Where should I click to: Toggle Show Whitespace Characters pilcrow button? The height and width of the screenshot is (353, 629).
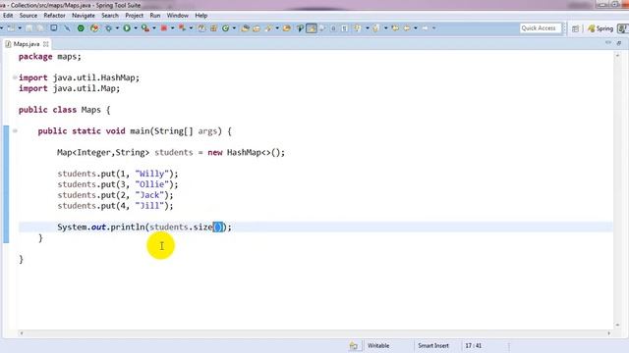(x=344, y=28)
